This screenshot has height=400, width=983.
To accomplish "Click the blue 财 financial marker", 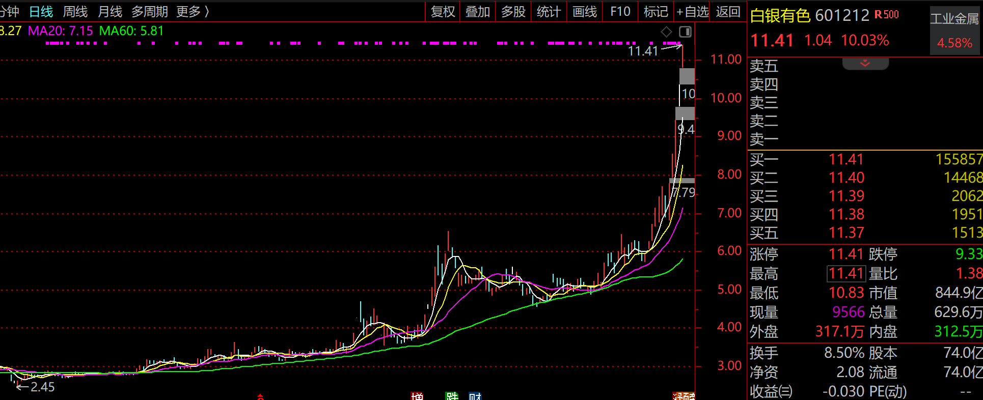I will pyautogui.click(x=475, y=396).
